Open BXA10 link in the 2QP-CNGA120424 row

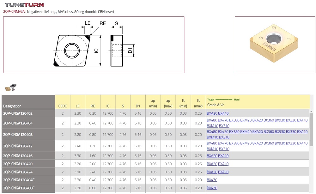(223, 172)
